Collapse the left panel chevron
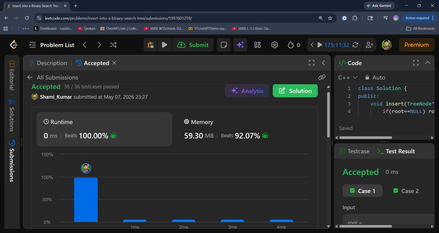The image size is (439, 233). [323, 63]
